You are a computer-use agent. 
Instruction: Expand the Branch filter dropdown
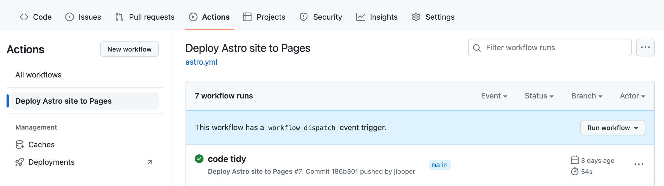tap(587, 96)
